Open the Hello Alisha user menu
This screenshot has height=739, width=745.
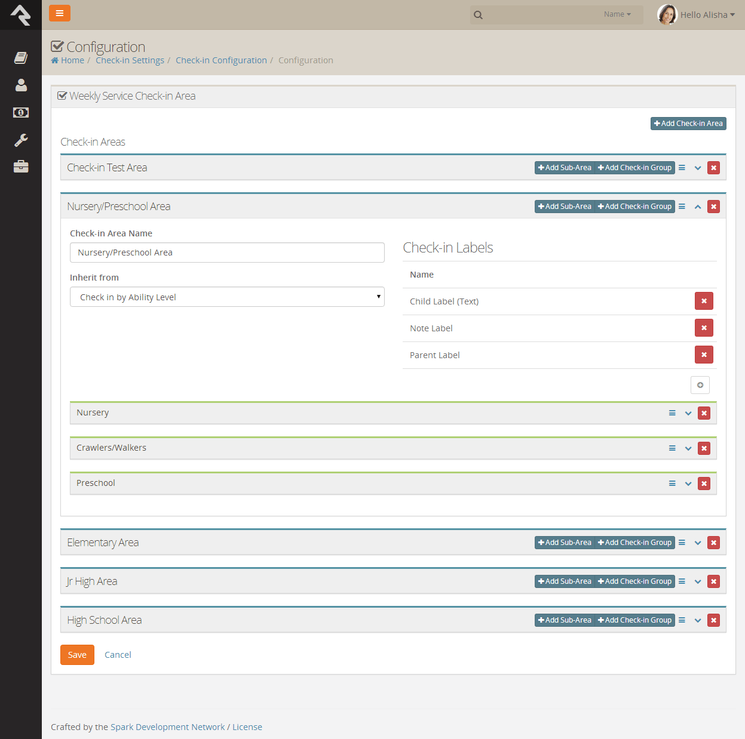[707, 15]
